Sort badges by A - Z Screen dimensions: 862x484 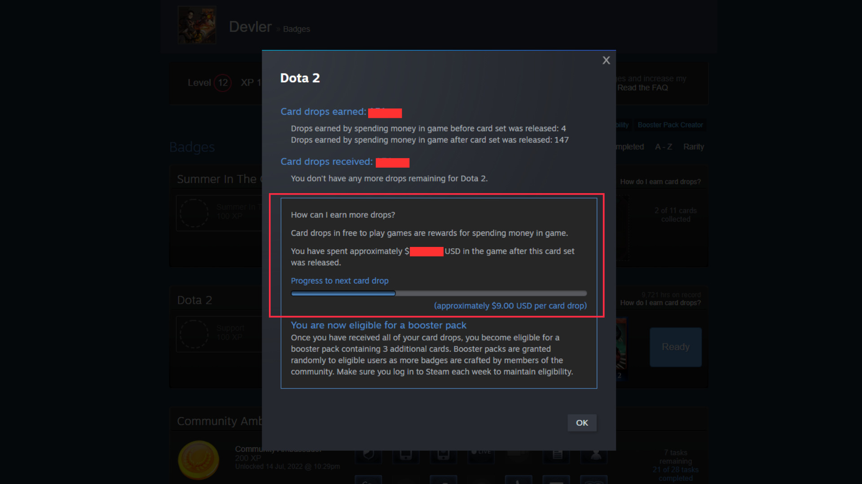(x=664, y=147)
